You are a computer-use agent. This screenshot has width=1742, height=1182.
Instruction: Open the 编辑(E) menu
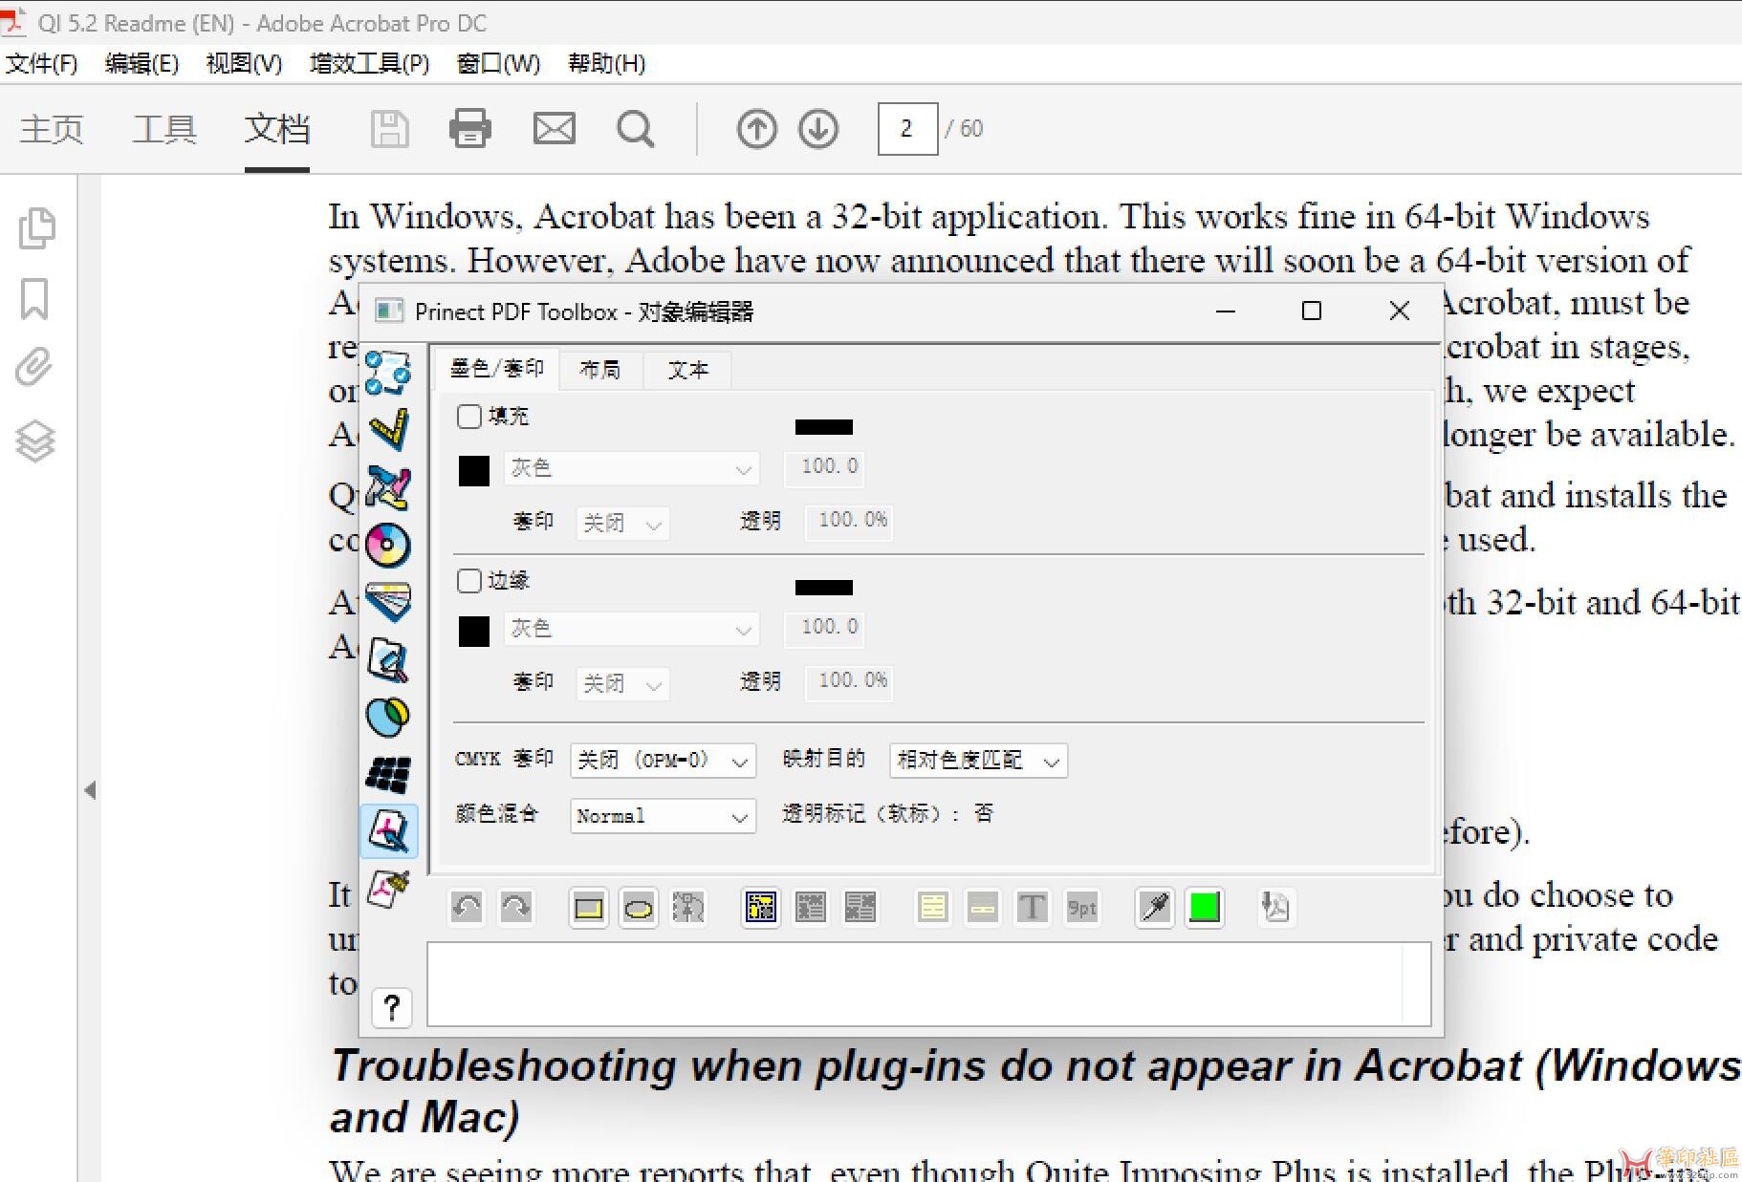click(142, 64)
